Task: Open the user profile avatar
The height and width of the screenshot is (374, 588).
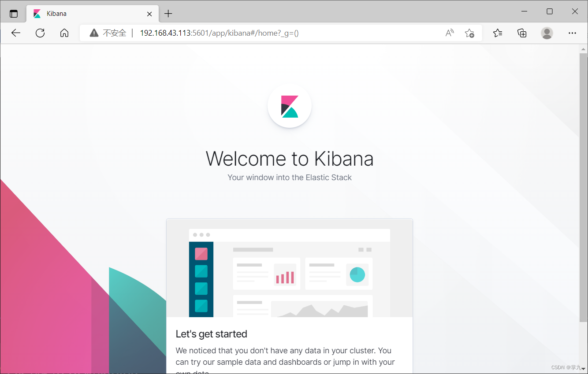Action: (x=547, y=33)
